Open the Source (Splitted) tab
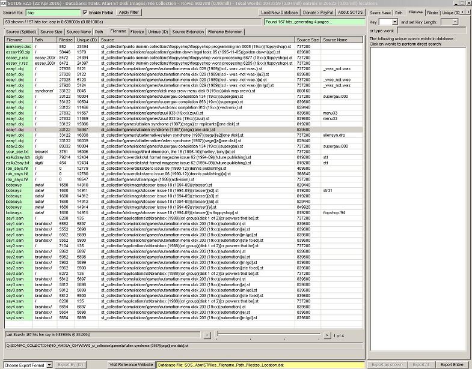The height and width of the screenshot is (369, 472). 21,31
